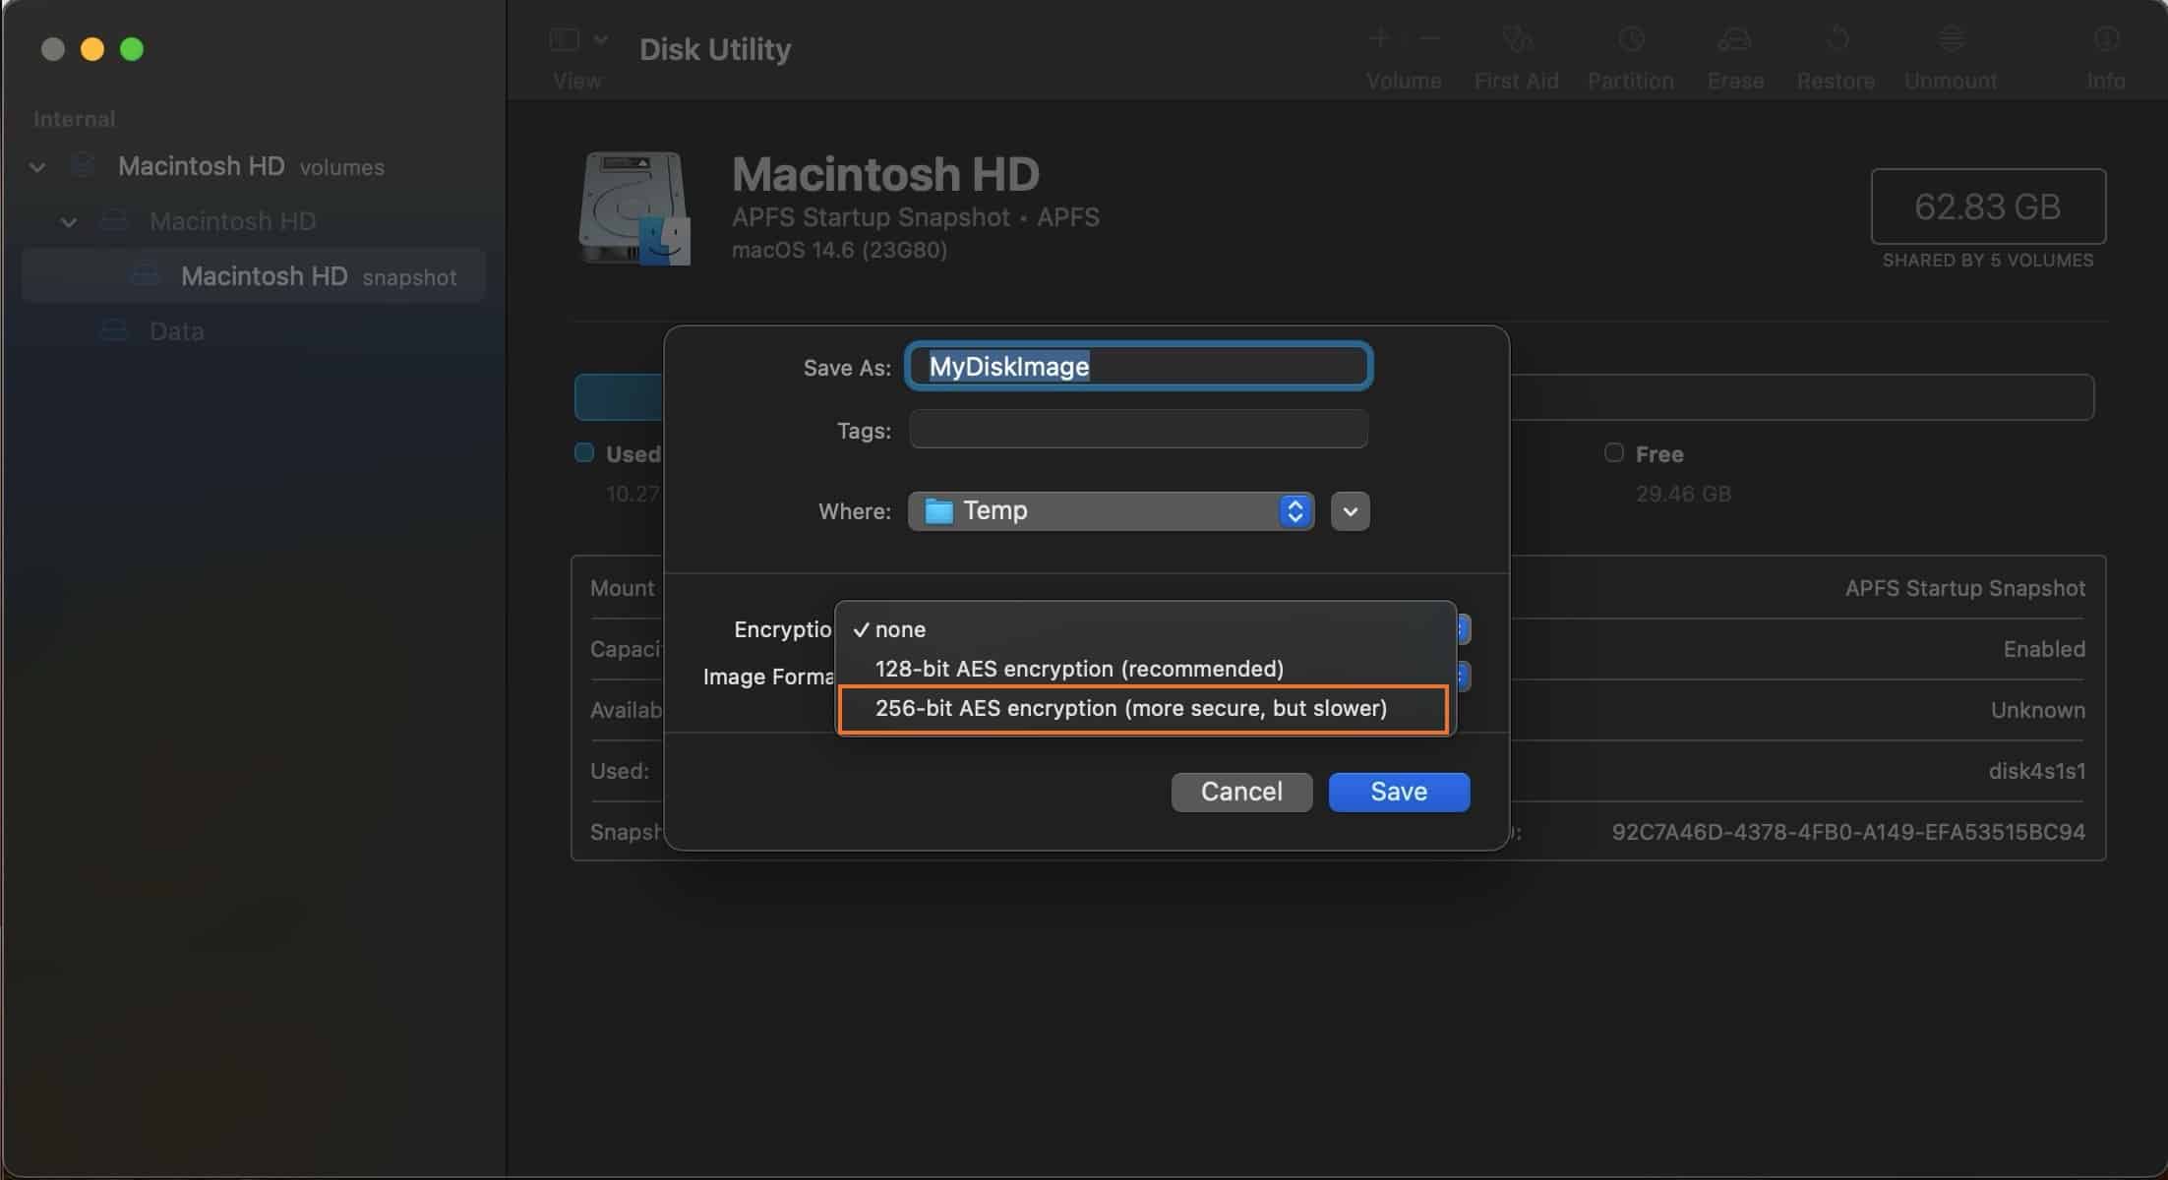Select the middle Macintosh HD volume
The image size is (2168, 1180).
(x=232, y=221)
